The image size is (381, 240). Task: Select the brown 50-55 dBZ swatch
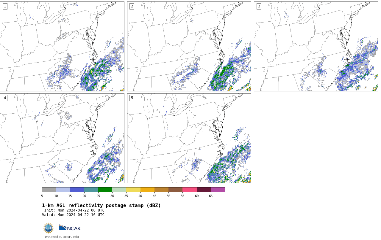175,190
